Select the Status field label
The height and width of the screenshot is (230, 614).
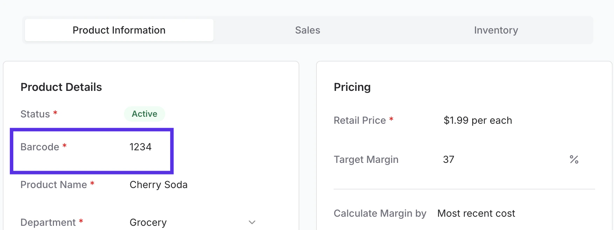(x=35, y=114)
